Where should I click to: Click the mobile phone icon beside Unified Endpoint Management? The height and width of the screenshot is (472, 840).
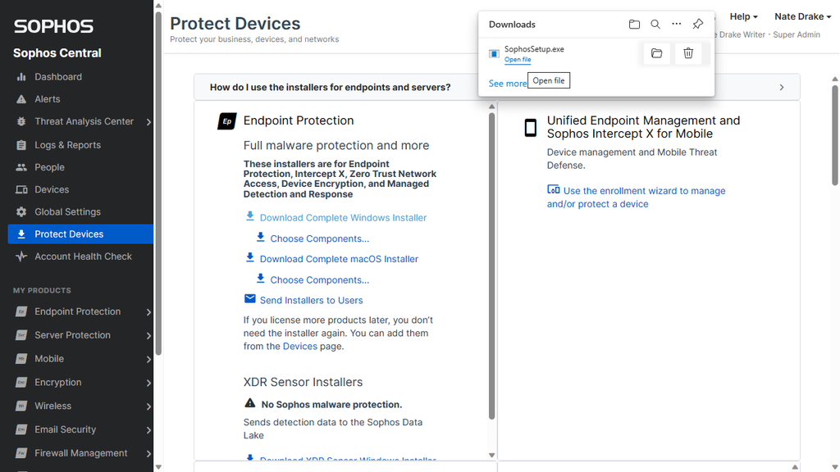531,128
